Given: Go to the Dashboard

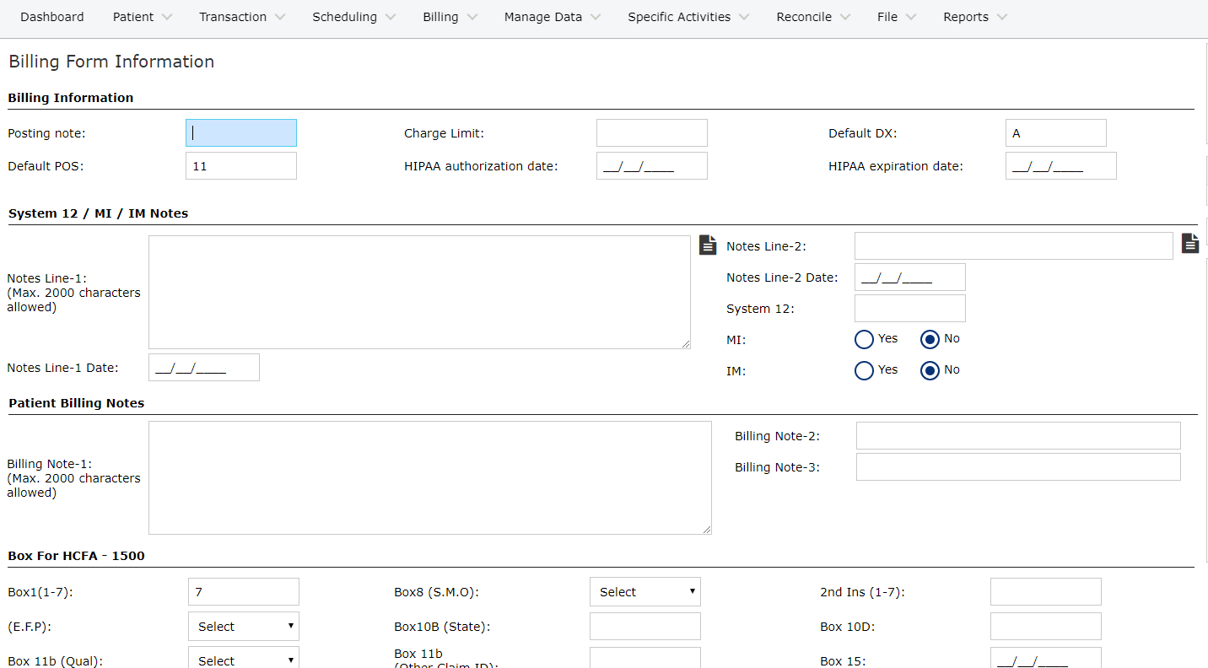Looking at the screenshot, I should [52, 17].
